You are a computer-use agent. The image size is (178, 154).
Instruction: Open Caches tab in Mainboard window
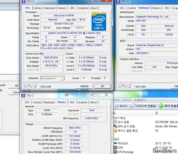point(132,8)
